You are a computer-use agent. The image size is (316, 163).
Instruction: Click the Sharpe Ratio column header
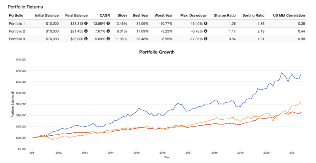(225, 15)
